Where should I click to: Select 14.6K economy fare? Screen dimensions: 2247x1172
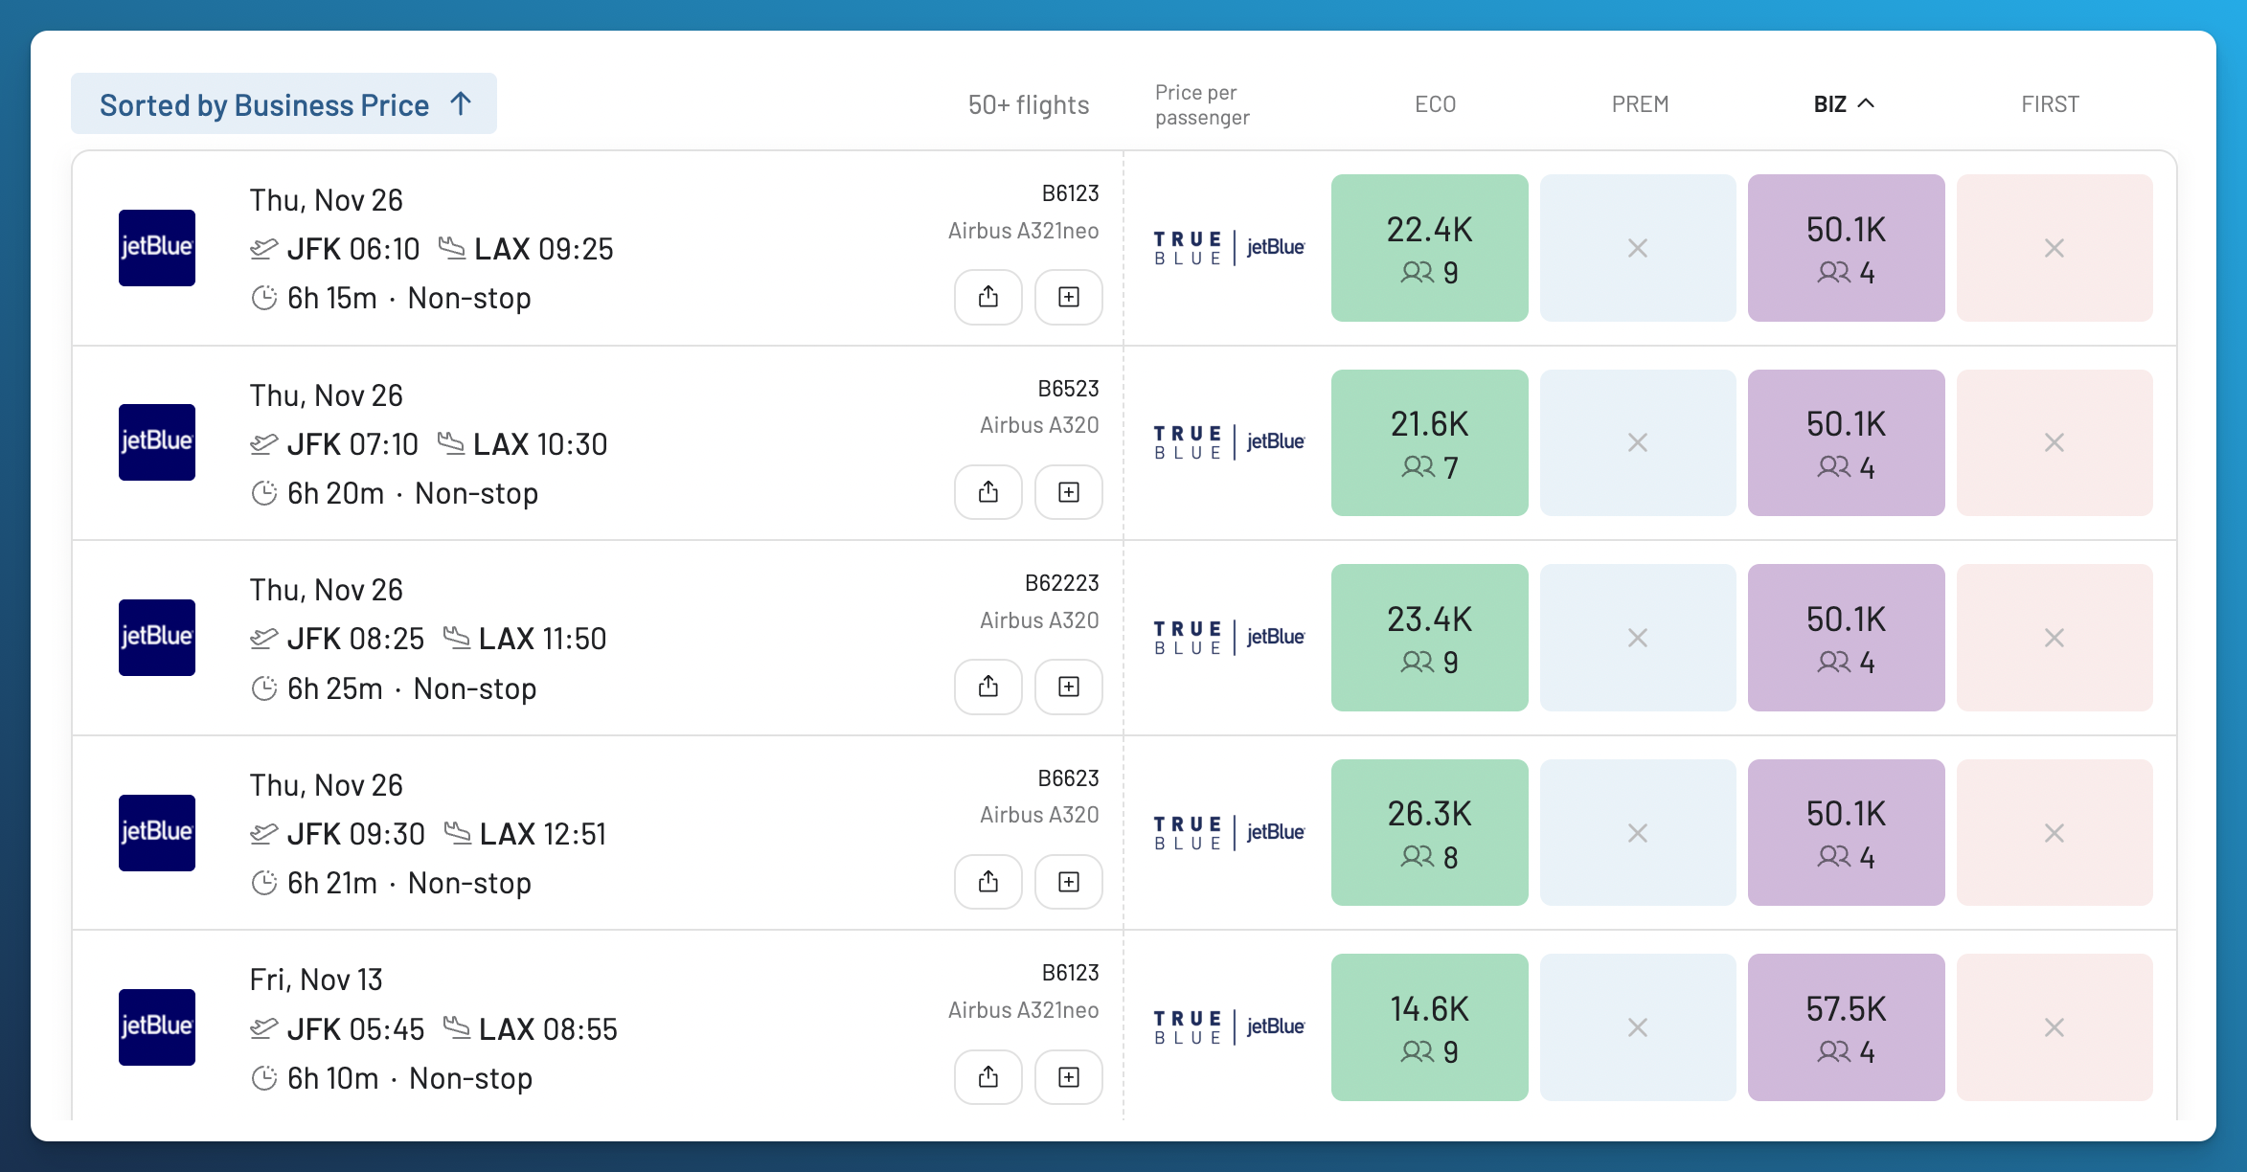tap(1430, 1027)
